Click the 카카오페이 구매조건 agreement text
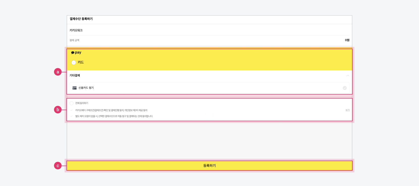Screen dimensions: 419x186 pos(111,110)
